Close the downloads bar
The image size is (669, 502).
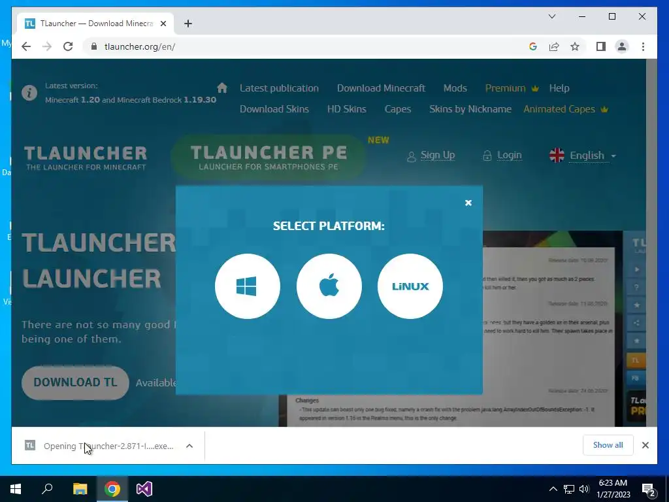click(x=645, y=445)
